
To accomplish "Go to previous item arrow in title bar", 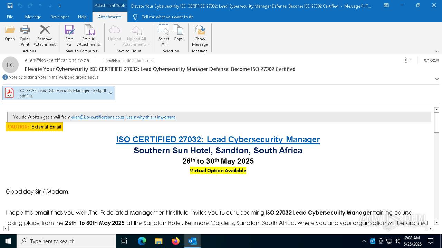I will pos(40,6).
